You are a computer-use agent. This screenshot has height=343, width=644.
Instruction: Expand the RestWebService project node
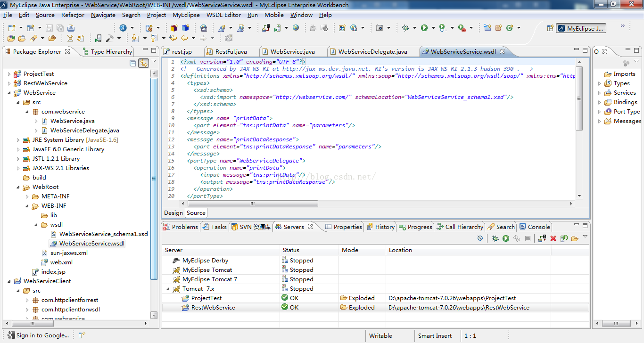click(x=9, y=83)
